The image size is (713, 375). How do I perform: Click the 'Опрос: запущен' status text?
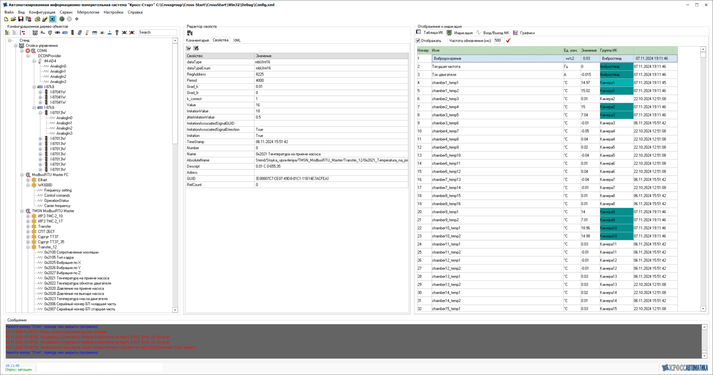(x=18, y=370)
